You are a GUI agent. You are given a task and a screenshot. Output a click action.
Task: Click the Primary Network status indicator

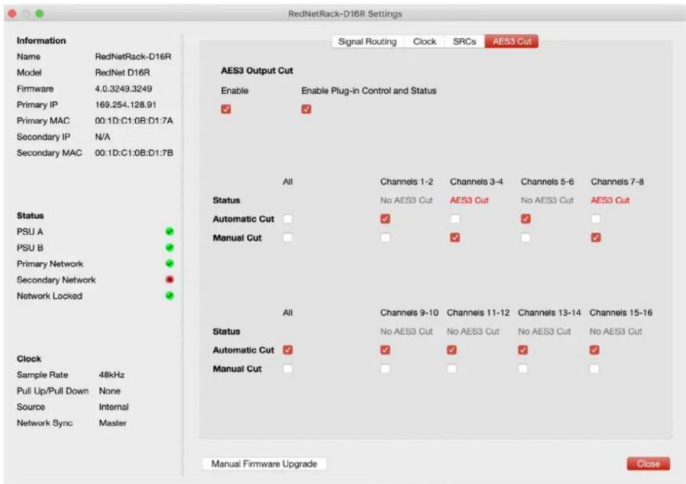(170, 264)
